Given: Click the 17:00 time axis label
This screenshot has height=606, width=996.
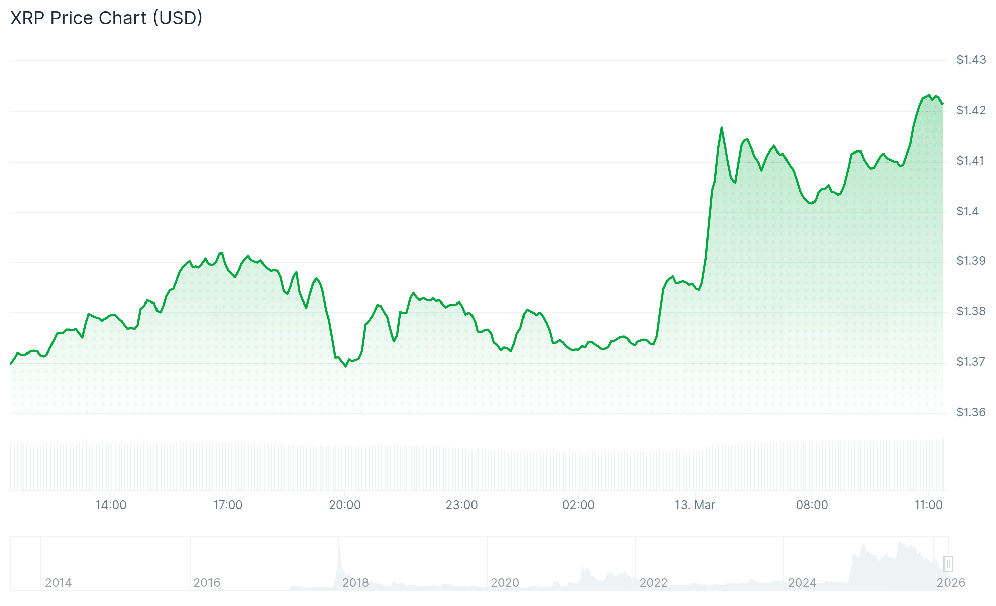Looking at the screenshot, I should (228, 505).
